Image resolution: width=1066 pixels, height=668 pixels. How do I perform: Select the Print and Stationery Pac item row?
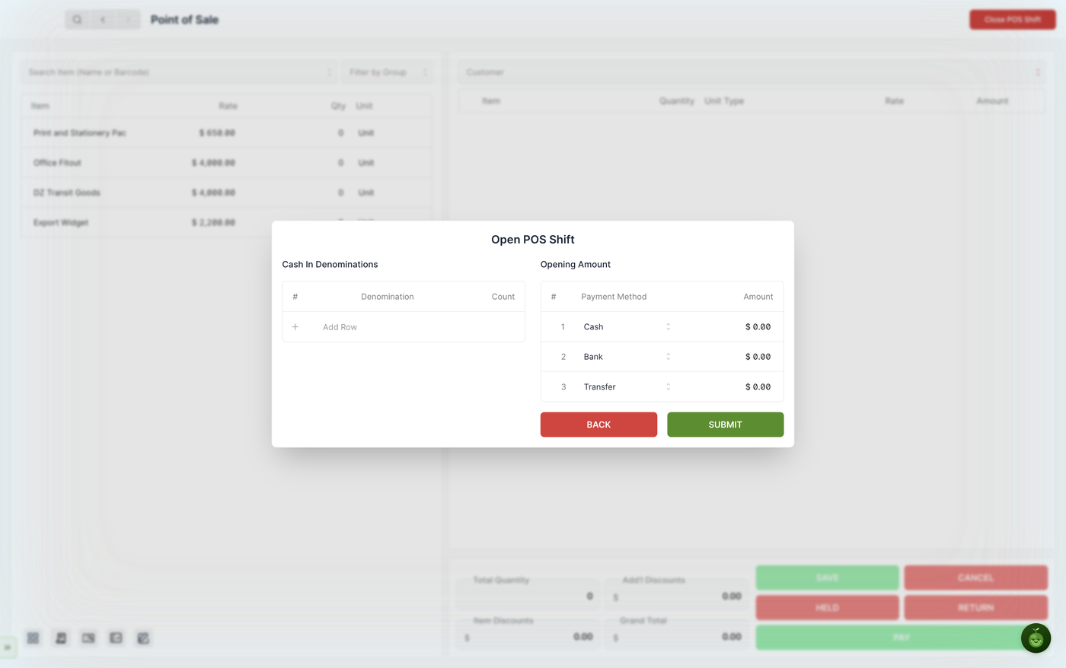pyautogui.click(x=227, y=133)
